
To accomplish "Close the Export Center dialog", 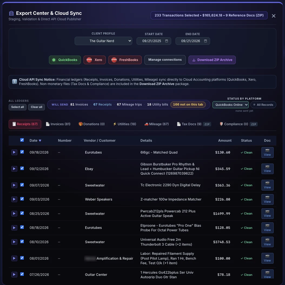I will pos(274,16).
